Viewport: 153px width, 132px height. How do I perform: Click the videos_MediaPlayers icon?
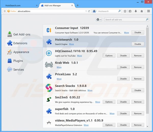tap(49, 123)
